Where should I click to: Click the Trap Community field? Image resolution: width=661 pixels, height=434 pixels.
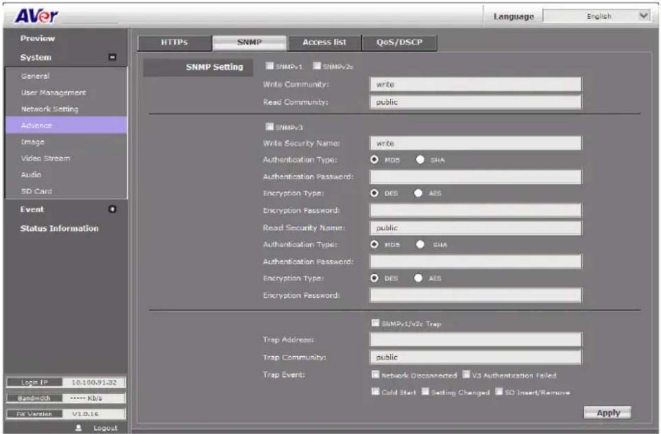click(x=476, y=358)
